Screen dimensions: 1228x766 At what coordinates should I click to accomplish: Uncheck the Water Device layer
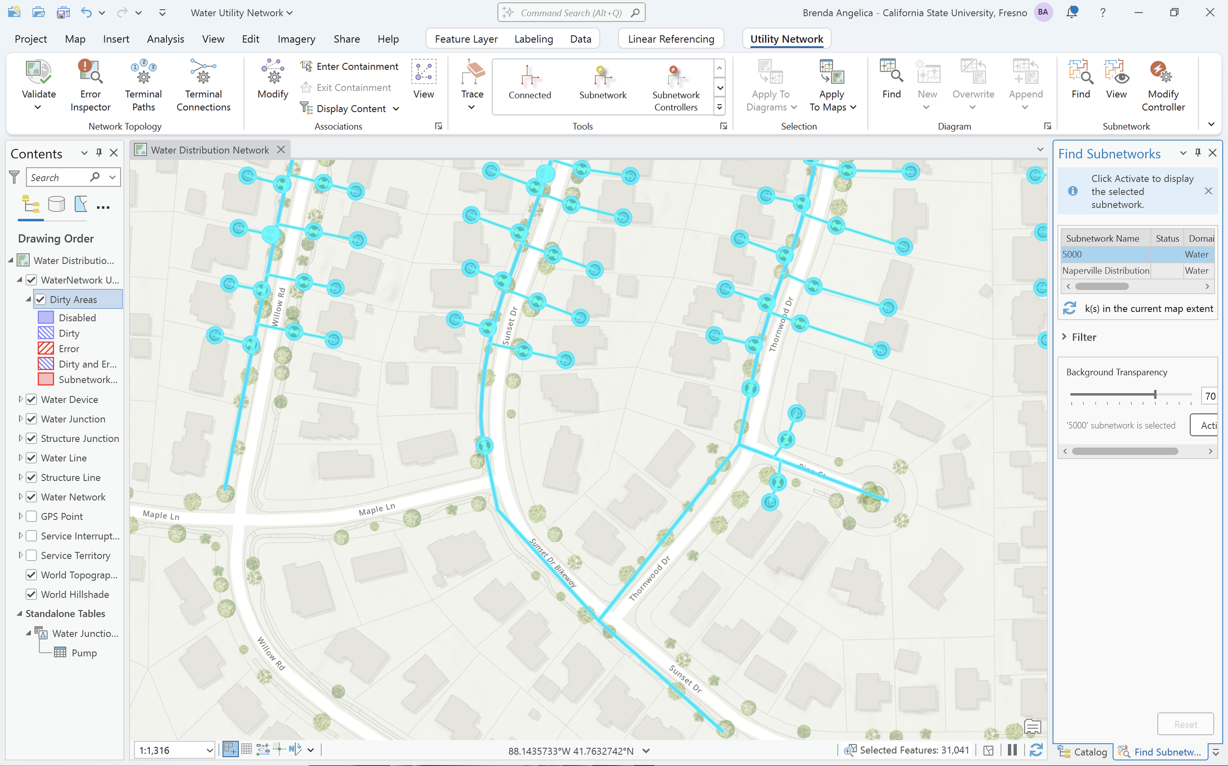[x=31, y=399]
